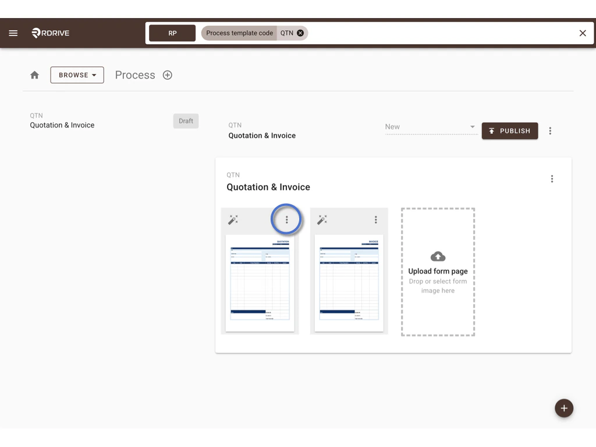Image resolution: width=596 pixels, height=447 pixels.
Task: Click the PUBLISH button
Action: click(x=510, y=131)
